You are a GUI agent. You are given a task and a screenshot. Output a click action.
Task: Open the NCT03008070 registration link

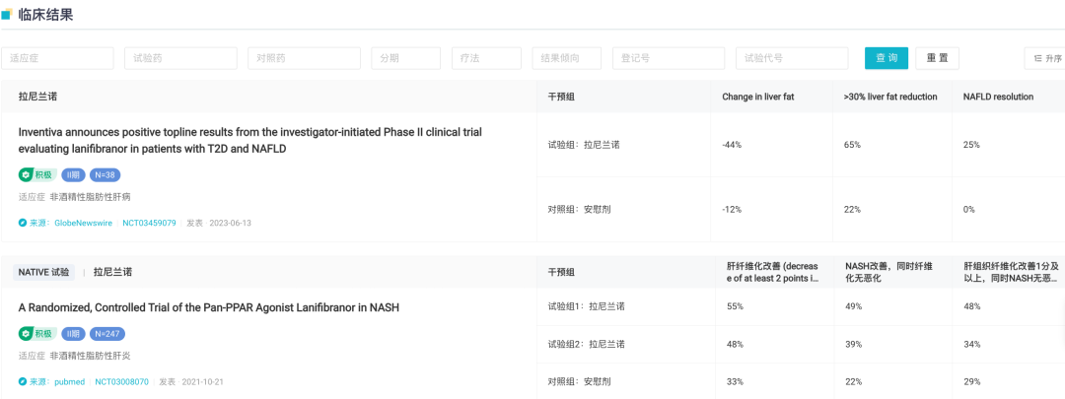121,382
